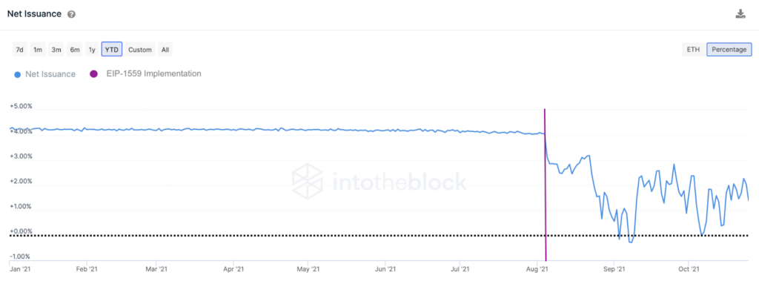
Task: Toggle the Net Issuance series label
Action: pyautogui.click(x=50, y=74)
